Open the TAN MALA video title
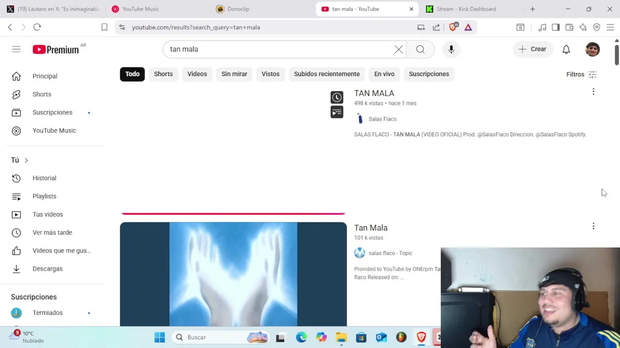 click(374, 93)
